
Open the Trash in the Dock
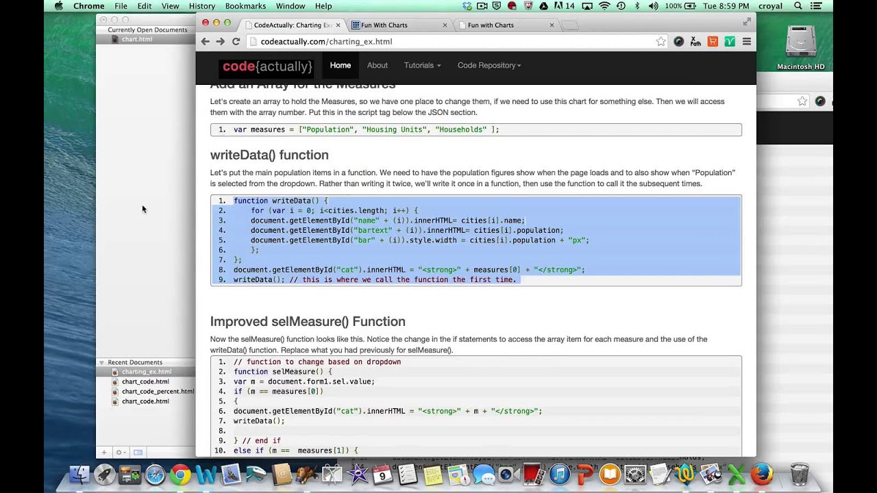(800, 474)
